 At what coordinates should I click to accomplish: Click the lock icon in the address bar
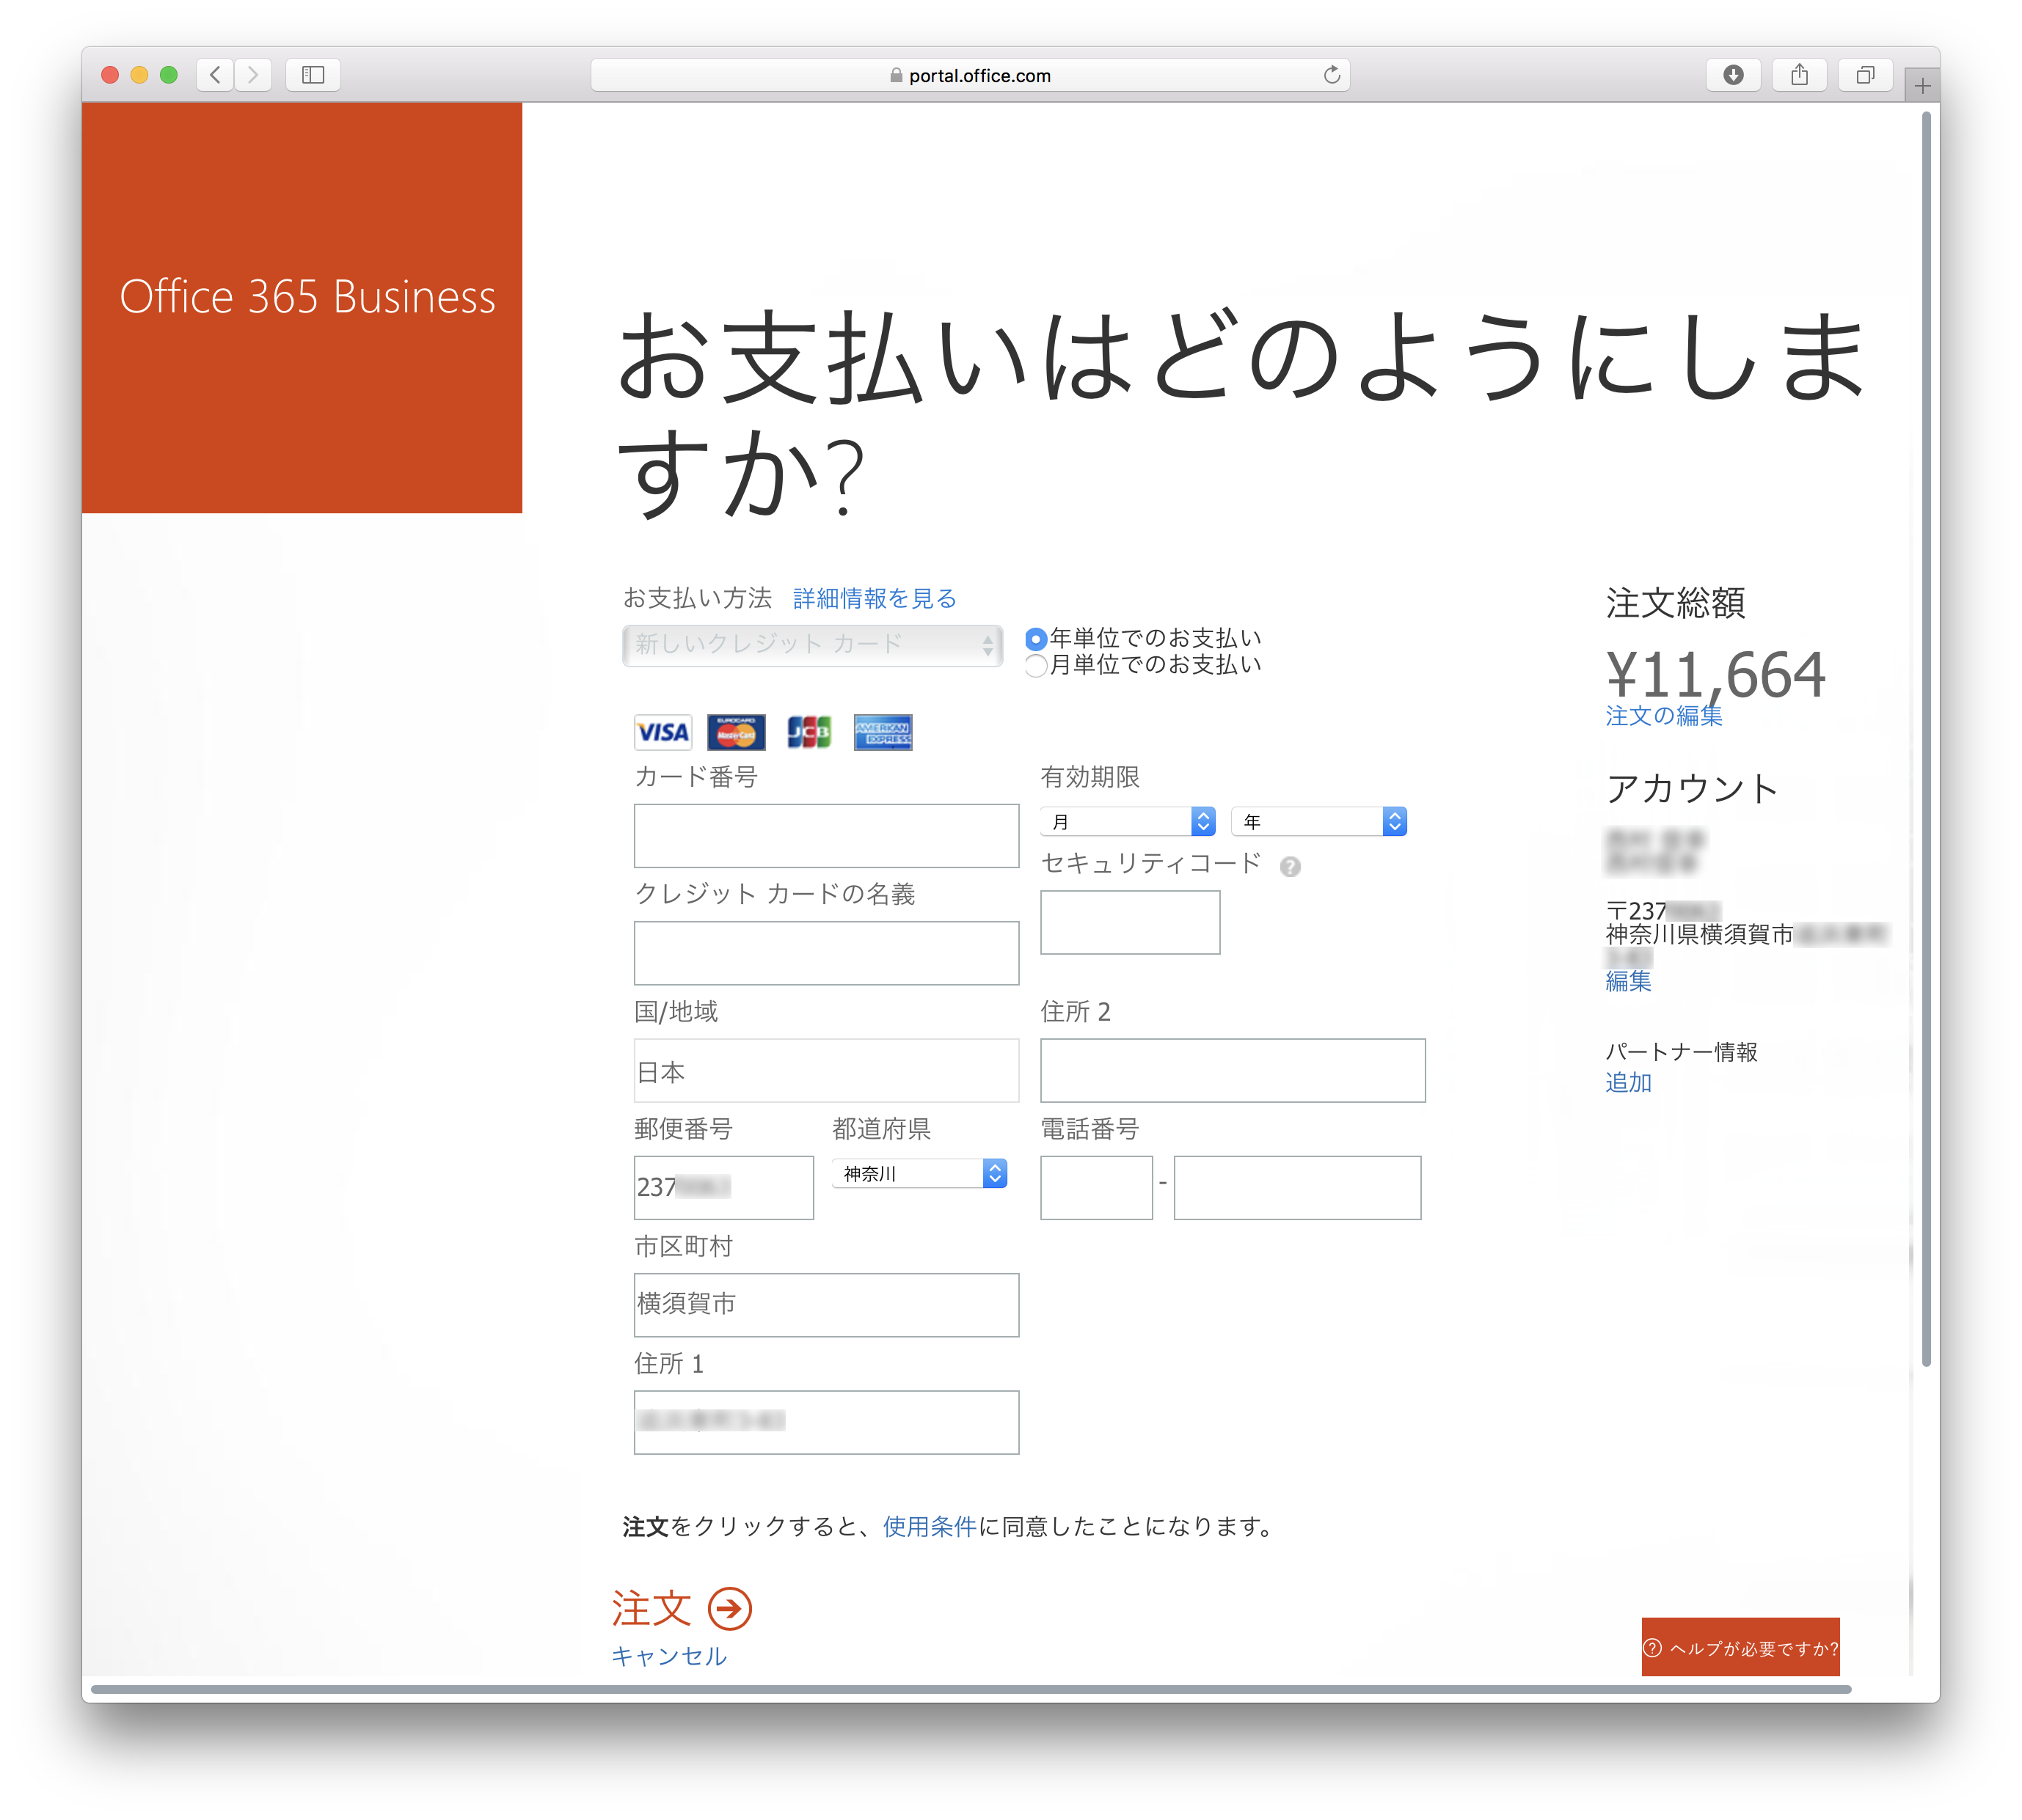click(895, 75)
